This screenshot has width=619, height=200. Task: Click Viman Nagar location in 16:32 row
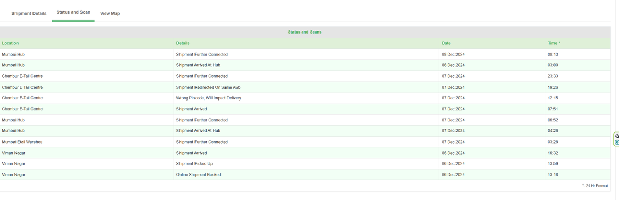pos(13,153)
